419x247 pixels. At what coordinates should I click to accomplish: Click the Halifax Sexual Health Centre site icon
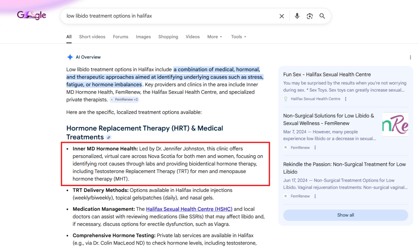click(285, 98)
